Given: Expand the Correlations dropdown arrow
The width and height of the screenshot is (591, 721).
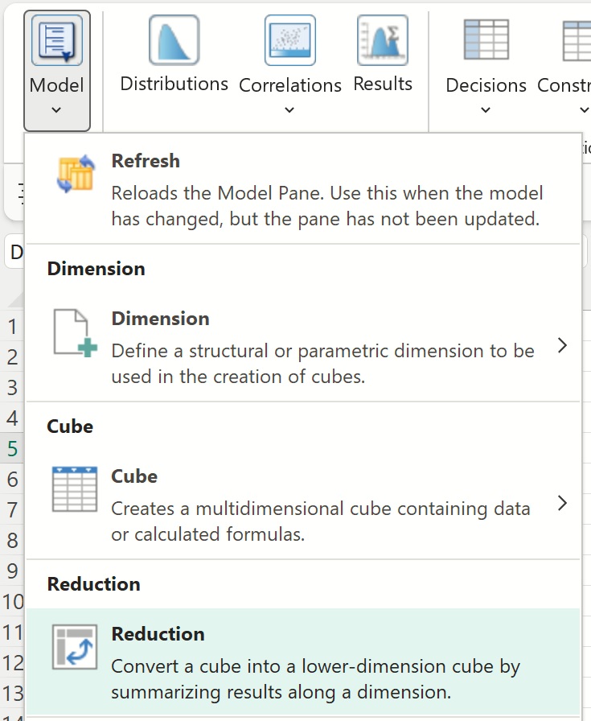Looking at the screenshot, I should [x=289, y=110].
